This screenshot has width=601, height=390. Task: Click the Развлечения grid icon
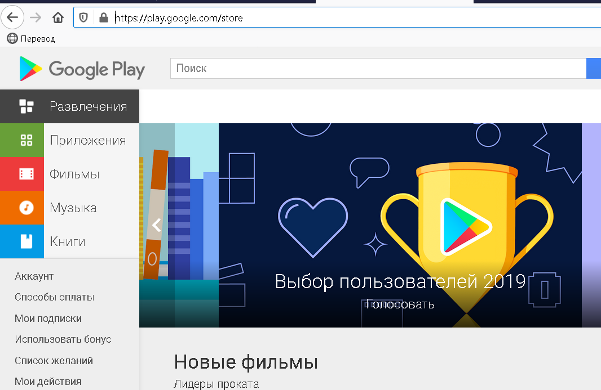point(26,106)
